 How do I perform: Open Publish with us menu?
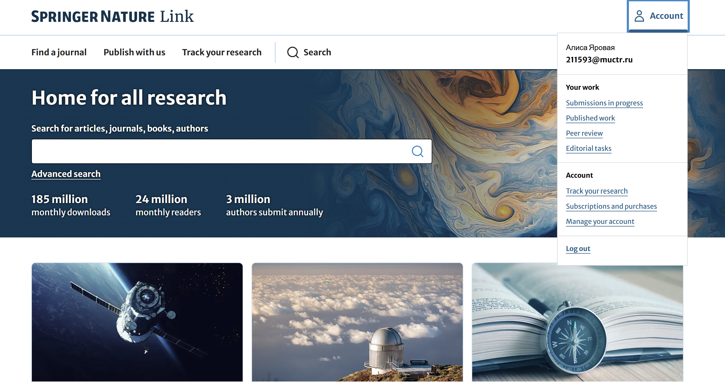134,52
